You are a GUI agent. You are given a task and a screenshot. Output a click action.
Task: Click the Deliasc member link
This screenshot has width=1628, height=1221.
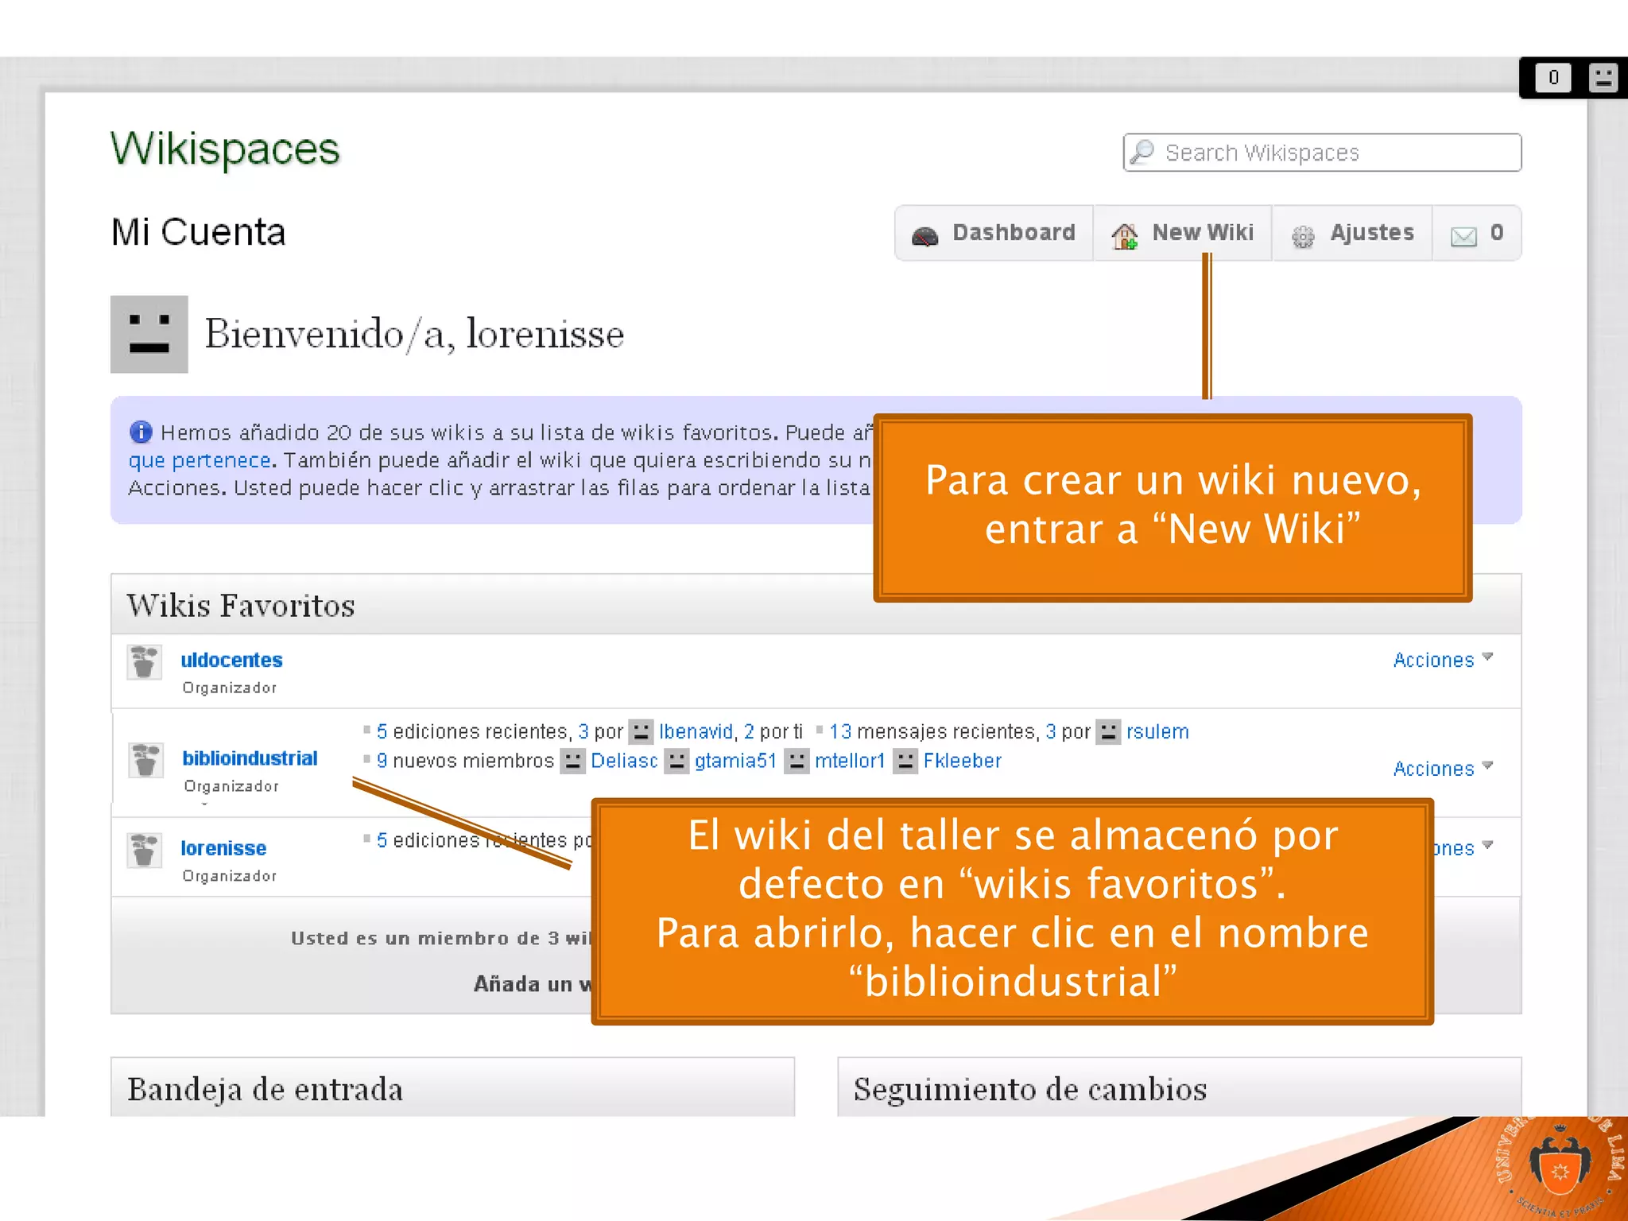(x=624, y=761)
